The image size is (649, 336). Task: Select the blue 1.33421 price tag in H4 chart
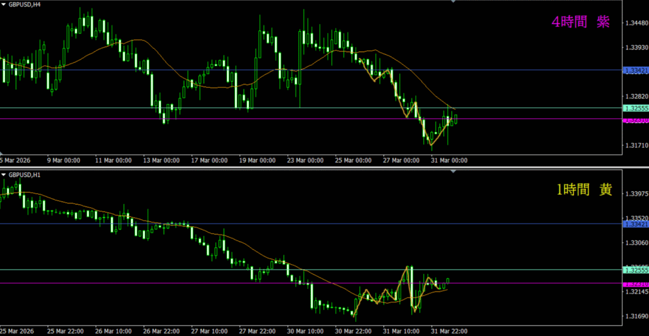(635, 70)
